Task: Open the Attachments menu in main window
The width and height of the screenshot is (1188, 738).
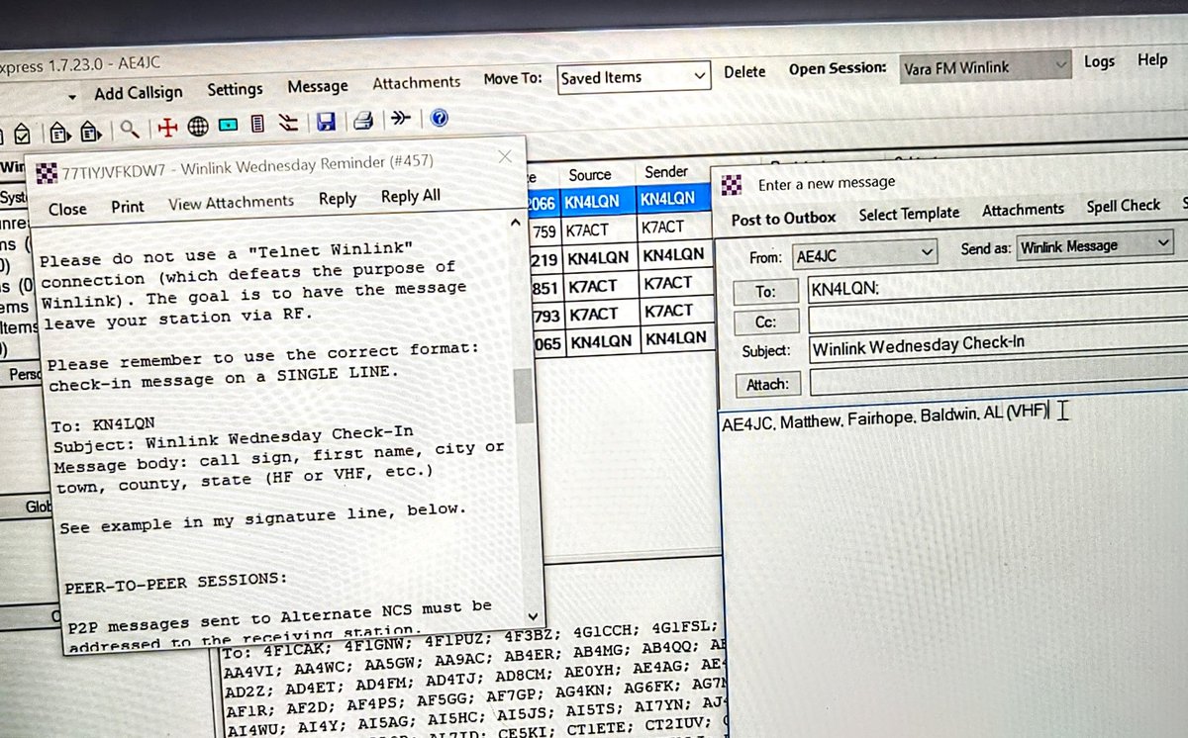Action: click(x=417, y=82)
